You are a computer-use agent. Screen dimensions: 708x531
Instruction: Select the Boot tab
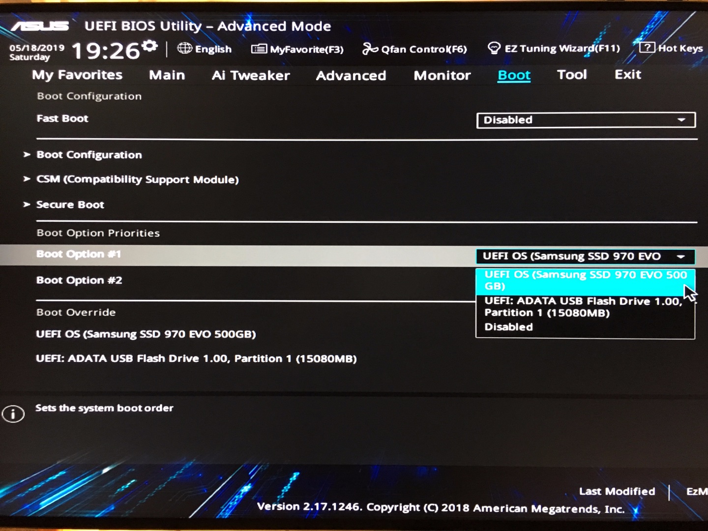click(x=514, y=75)
